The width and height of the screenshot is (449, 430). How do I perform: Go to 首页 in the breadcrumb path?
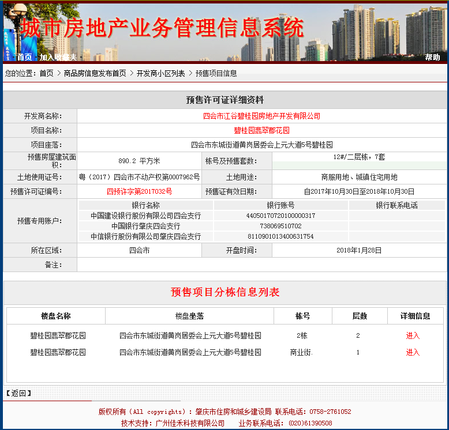(46, 73)
